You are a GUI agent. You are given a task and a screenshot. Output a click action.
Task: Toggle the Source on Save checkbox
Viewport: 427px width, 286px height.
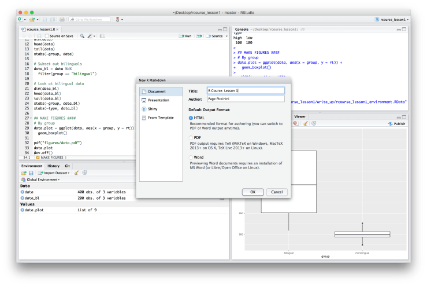(x=47, y=36)
